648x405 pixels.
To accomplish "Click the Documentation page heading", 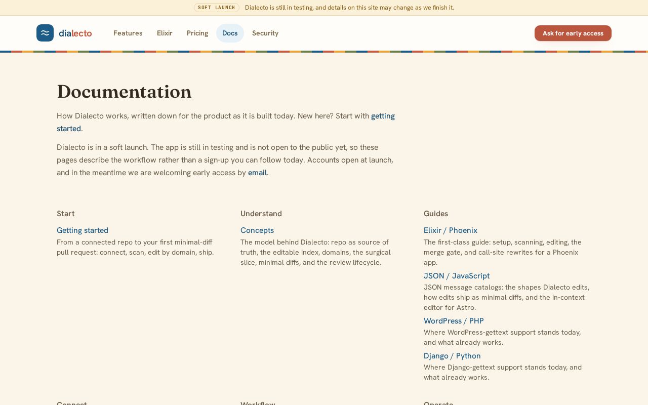I will [124, 92].
